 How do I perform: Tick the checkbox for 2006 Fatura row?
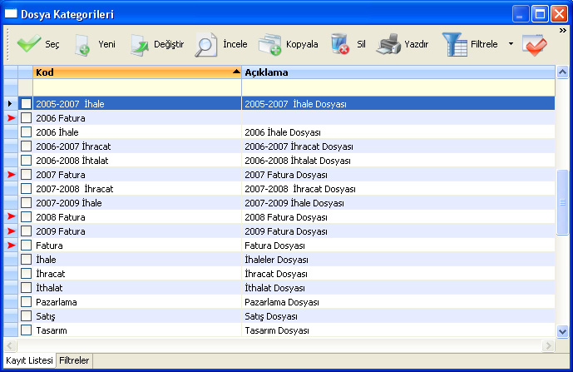26,118
